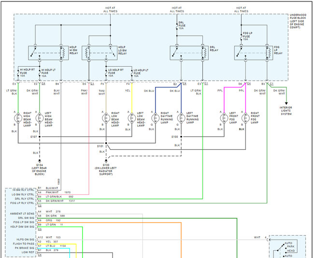This screenshot has width=314, height=258.
Task: Select wire label LT GRN 11
Action: [x=54, y=225]
